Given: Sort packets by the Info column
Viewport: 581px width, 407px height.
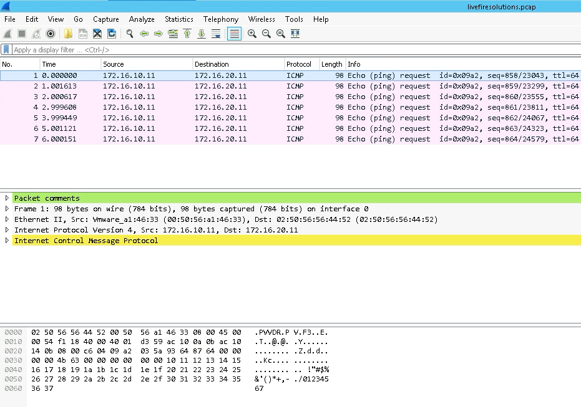Looking at the screenshot, I should (463, 64).
